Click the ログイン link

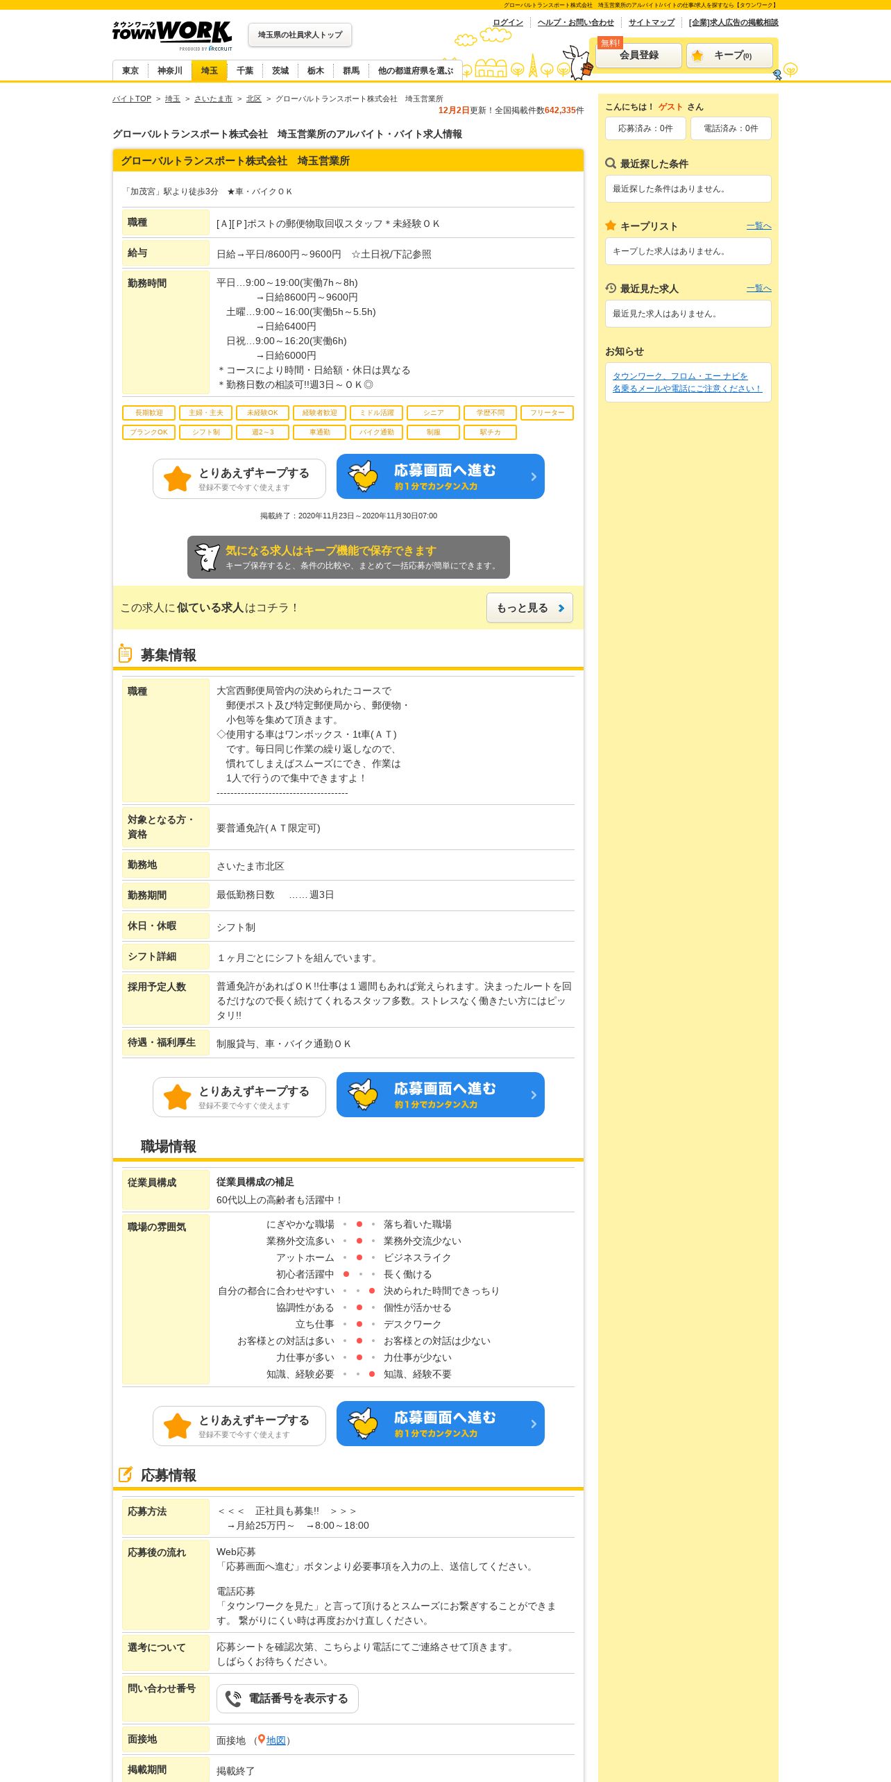pyautogui.click(x=508, y=22)
